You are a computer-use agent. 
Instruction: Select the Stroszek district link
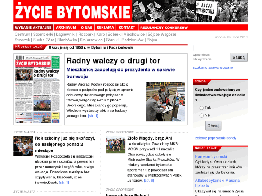[22, 40]
